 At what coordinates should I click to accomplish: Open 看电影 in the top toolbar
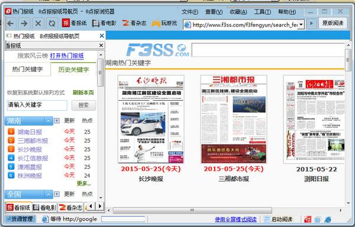coord(104,23)
